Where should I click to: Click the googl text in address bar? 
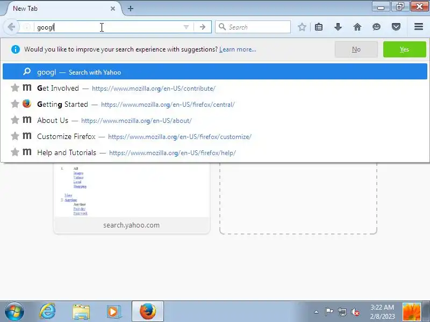[46, 27]
